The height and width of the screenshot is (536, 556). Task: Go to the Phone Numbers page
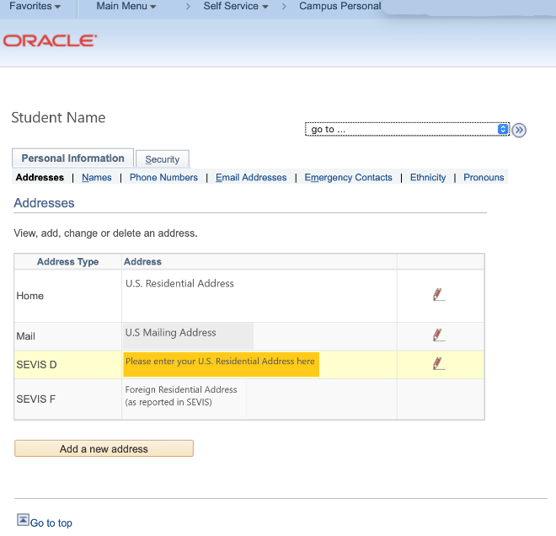coord(163,178)
